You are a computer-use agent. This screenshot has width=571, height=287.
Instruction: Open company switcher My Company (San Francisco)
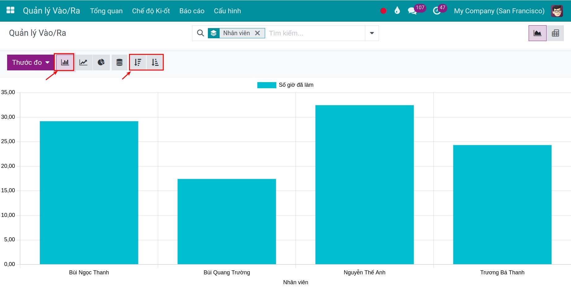499,11
